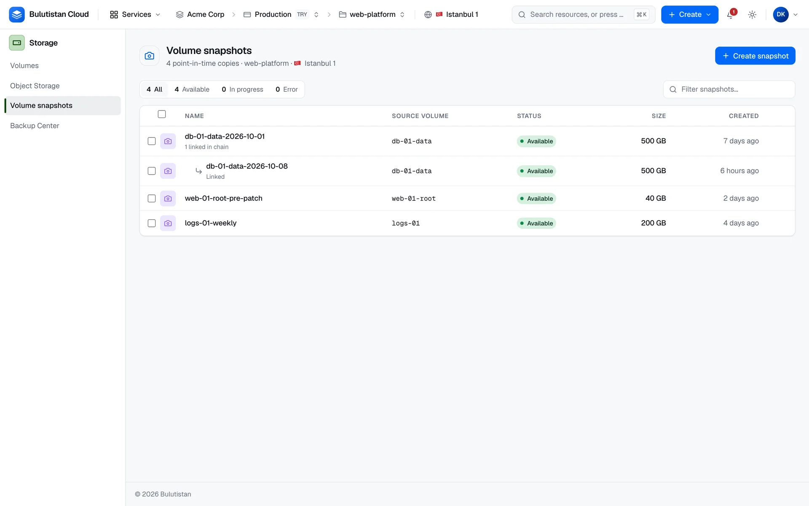Open Backup Center in the sidebar

tap(62, 126)
